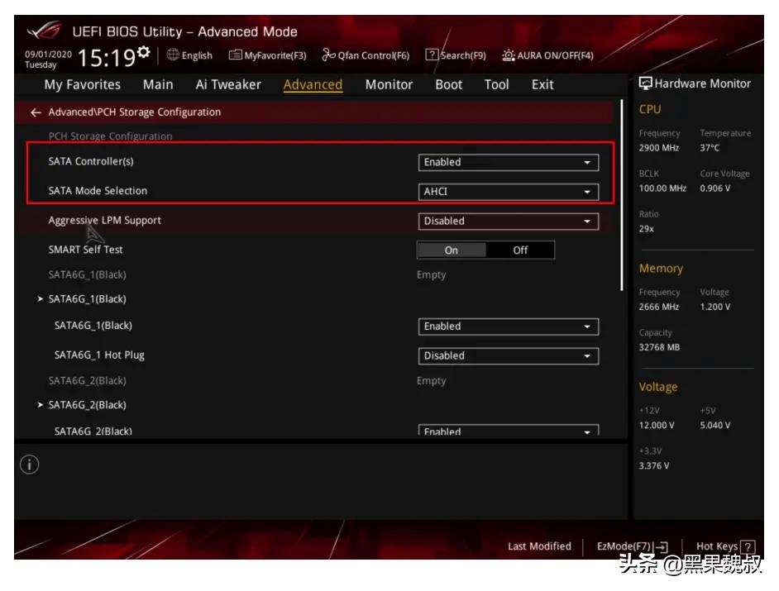Click the 15:19 clock display
779x591 pixels.
tap(107, 58)
